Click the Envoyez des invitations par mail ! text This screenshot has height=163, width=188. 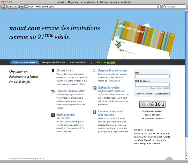click(27, 159)
